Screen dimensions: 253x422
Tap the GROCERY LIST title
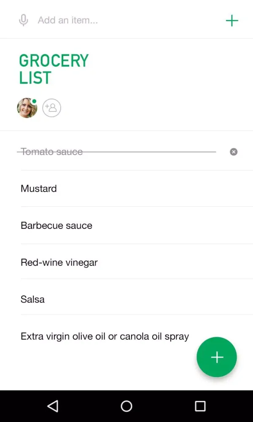tap(54, 69)
